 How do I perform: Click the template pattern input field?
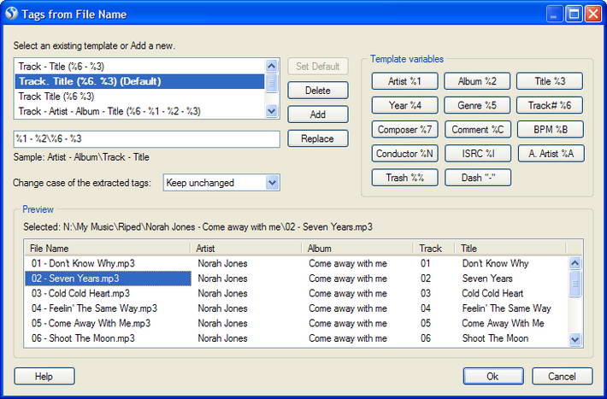click(147, 139)
